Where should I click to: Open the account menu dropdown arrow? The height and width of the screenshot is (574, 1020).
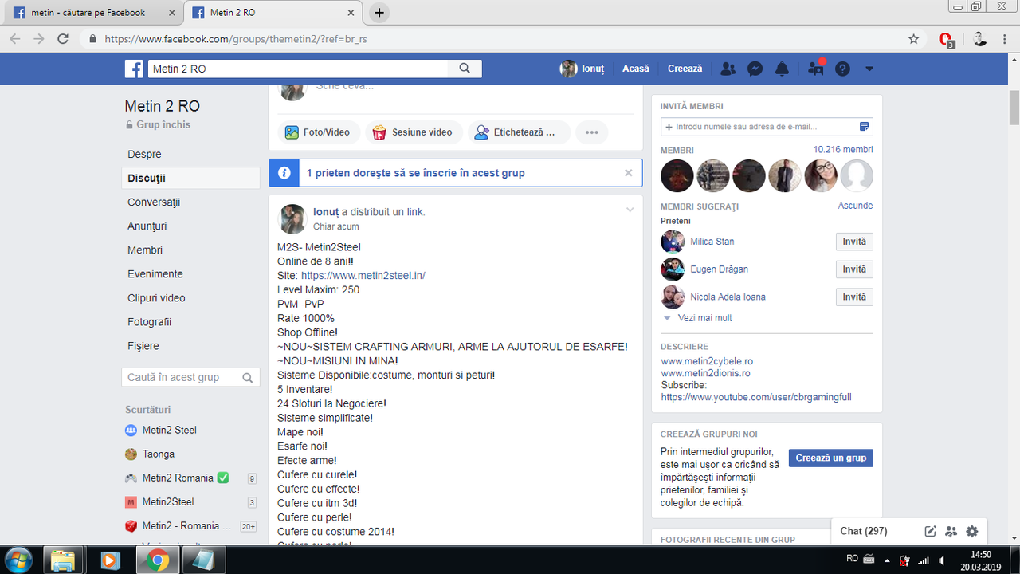point(869,69)
